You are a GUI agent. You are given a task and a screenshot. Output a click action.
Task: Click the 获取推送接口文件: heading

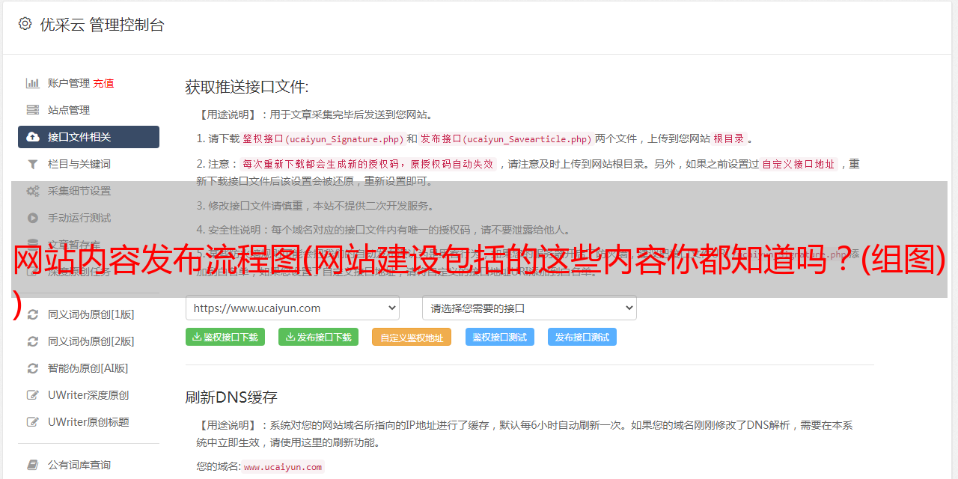tap(247, 87)
